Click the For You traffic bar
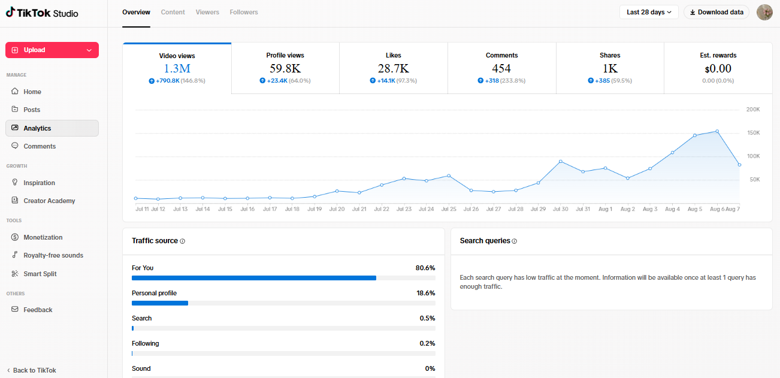The width and height of the screenshot is (780, 378). click(x=283, y=278)
